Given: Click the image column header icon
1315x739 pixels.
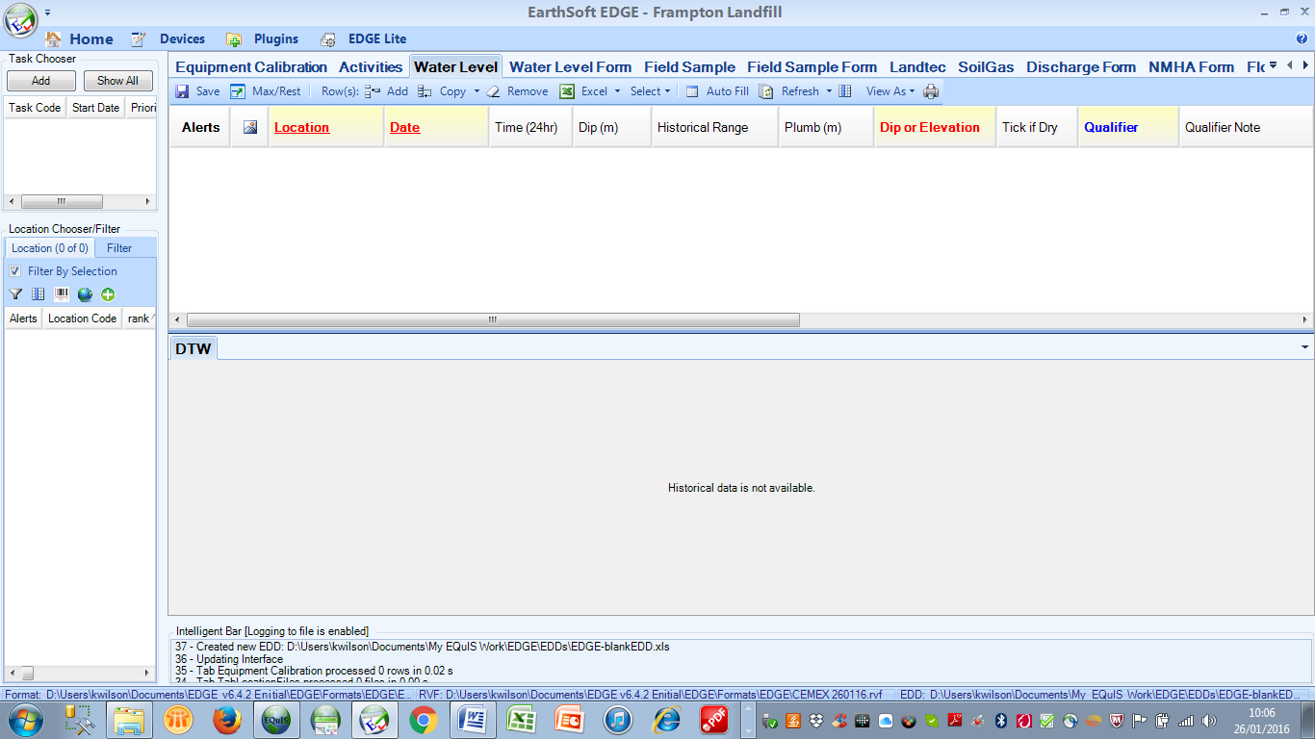Looking at the screenshot, I should pos(250,127).
